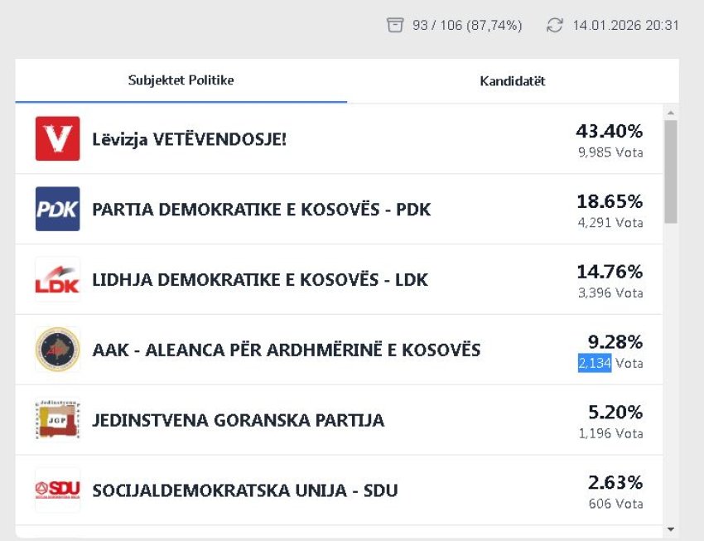Click the ballot box counted icon
704x541 pixels.
tap(395, 26)
